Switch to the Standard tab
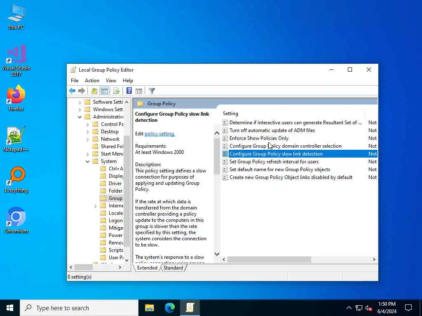The height and width of the screenshot is (316, 422). [x=173, y=268]
